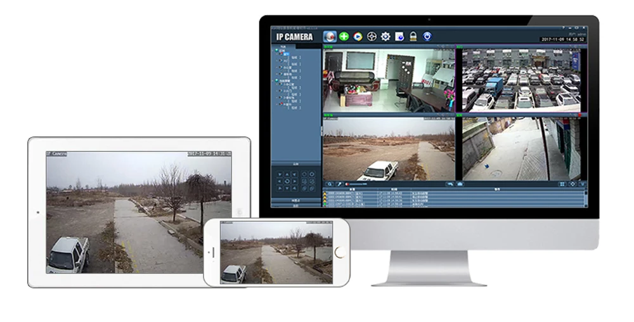Viewport: 634px width, 322px height.
Task: Click the search magnifier icon below video
Action: (330, 184)
